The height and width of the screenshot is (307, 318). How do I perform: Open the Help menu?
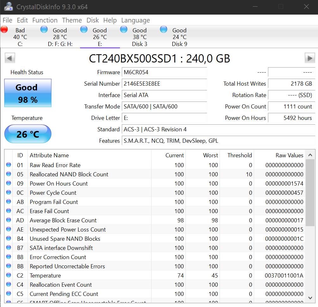pos(110,20)
